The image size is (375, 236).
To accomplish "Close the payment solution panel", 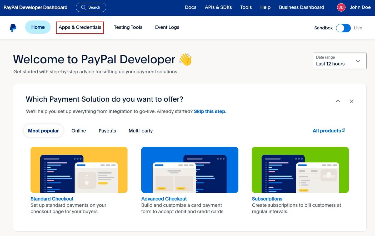I will pyautogui.click(x=351, y=101).
